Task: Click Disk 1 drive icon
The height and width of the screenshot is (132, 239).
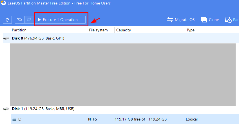Action: 6,109
